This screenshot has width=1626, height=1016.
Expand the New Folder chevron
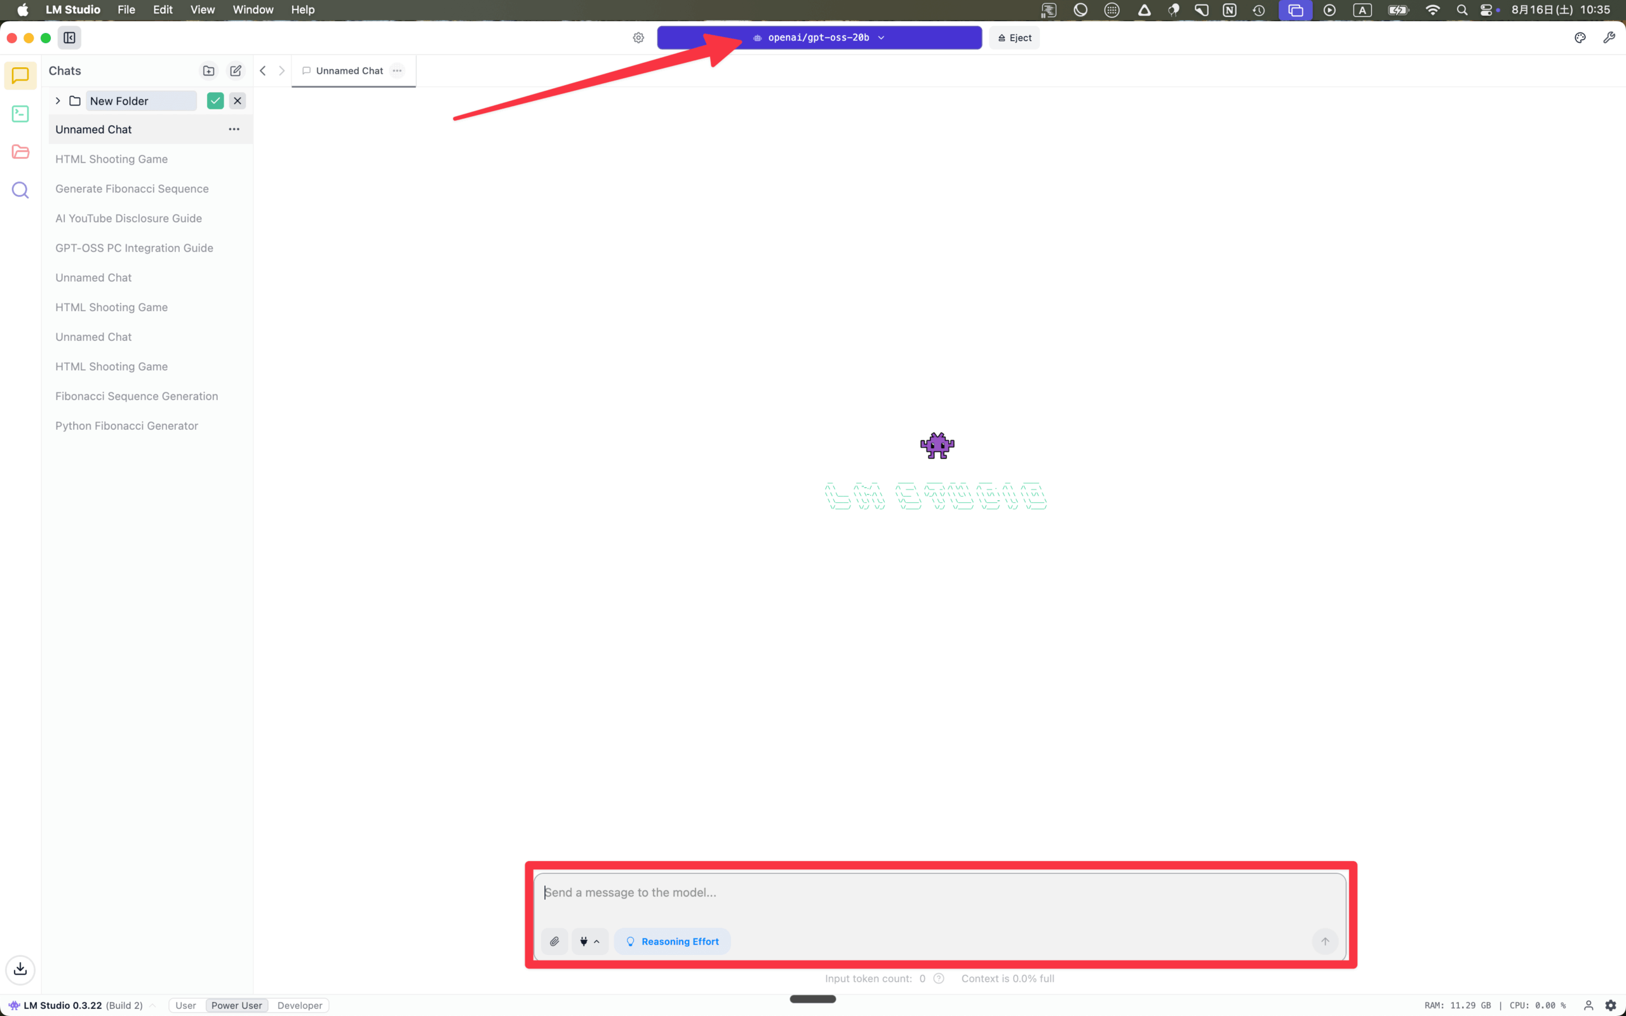coord(58,101)
